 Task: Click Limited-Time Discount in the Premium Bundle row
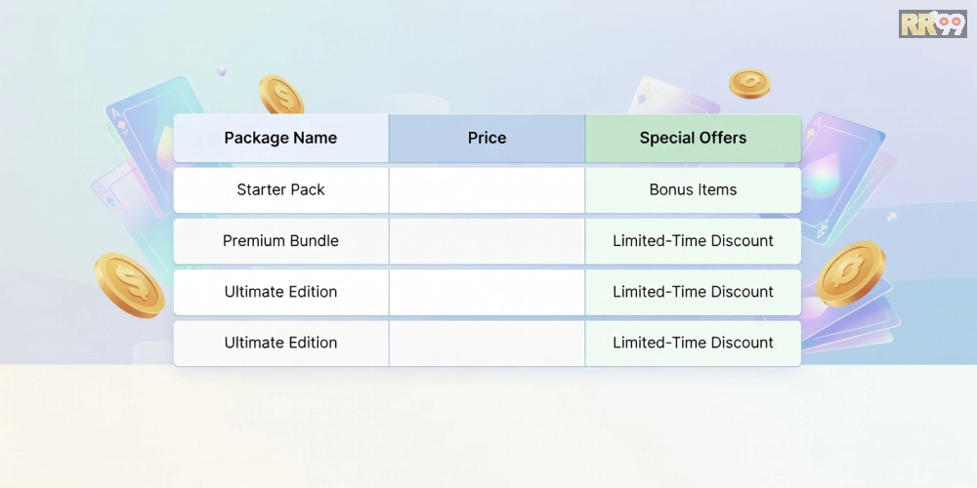click(x=693, y=241)
